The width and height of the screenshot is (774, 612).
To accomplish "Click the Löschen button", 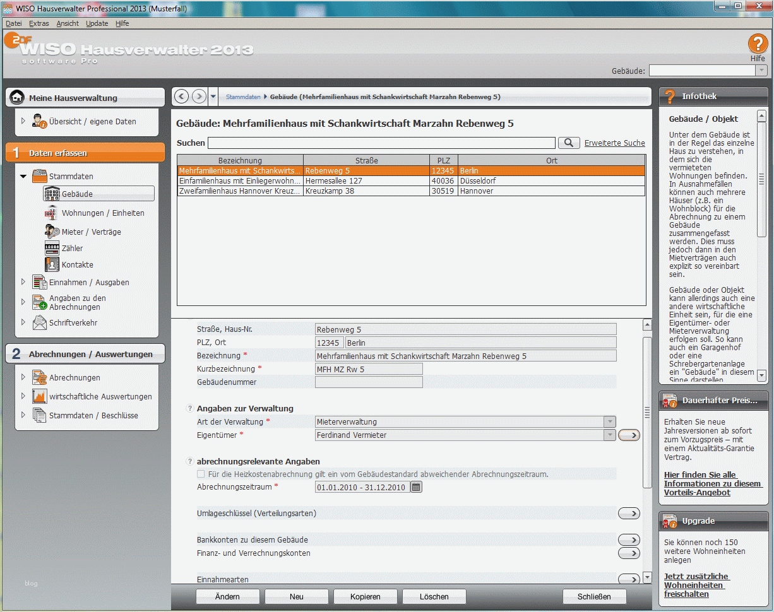I will [x=434, y=596].
